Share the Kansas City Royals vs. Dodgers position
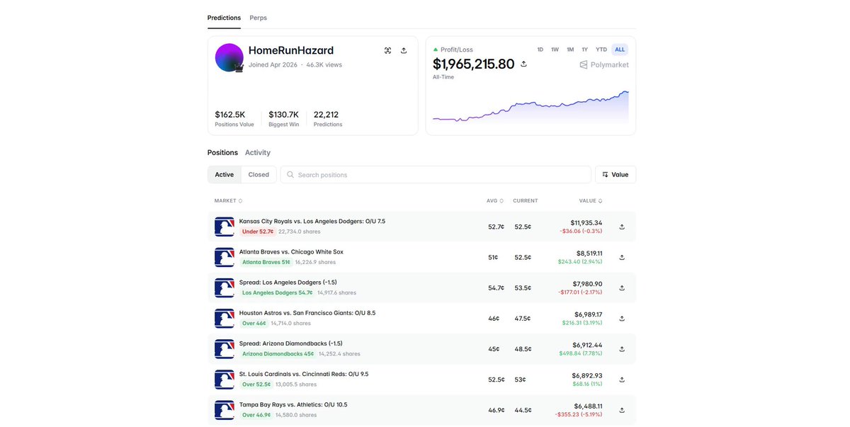This screenshot has height=427, width=850. [622, 227]
